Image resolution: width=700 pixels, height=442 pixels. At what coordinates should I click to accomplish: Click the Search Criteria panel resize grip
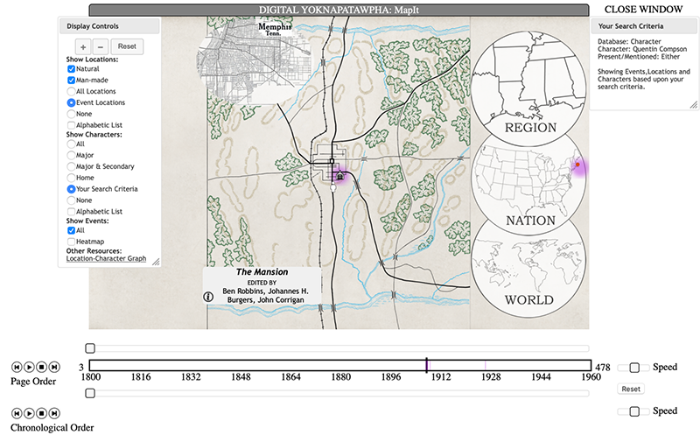pos(693,105)
